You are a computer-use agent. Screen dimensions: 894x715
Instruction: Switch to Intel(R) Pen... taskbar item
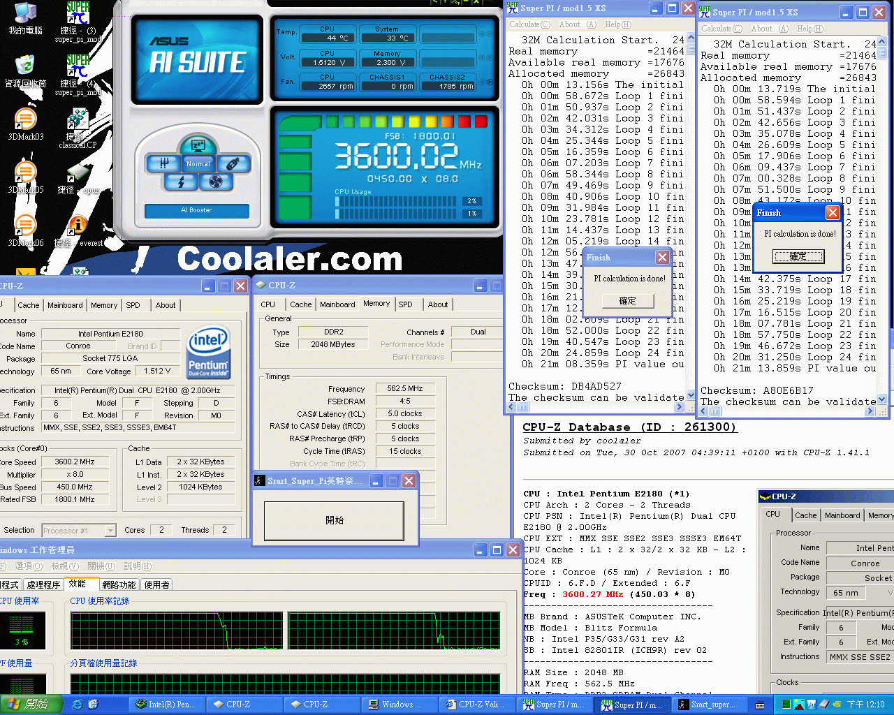[x=166, y=705]
